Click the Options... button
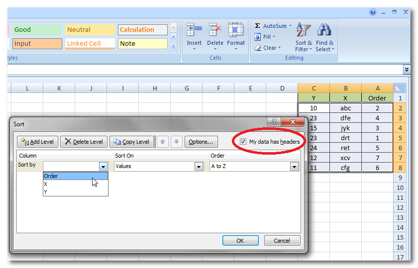The height and width of the screenshot is (268, 418). (x=201, y=142)
